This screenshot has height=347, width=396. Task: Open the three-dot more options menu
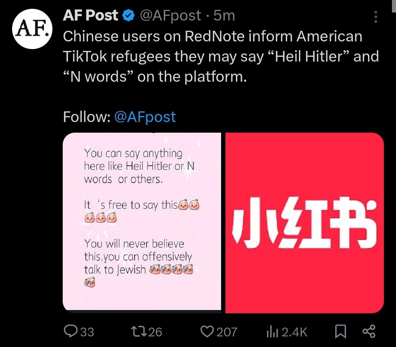click(375, 17)
